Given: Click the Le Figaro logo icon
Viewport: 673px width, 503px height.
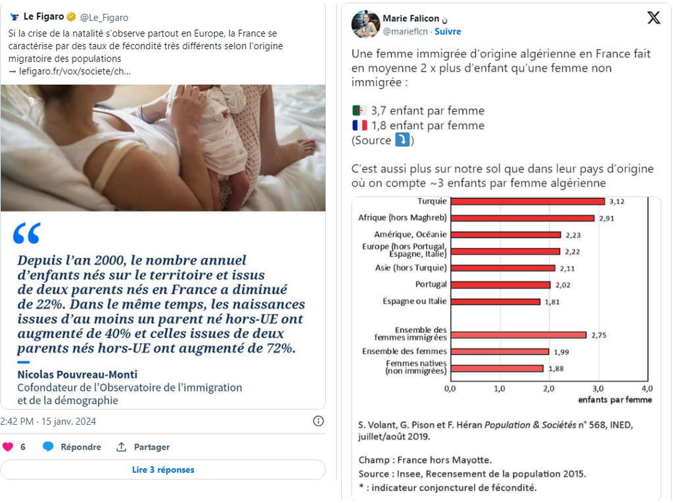Looking at the screenshot, I should 14,17.
